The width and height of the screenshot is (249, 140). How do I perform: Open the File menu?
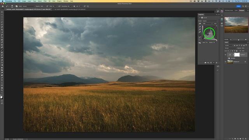click(x=15, y=1)
